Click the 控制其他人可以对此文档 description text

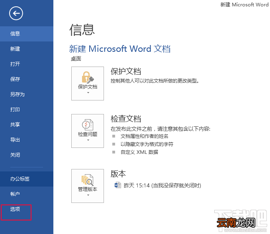pyautogui.click(x=155, y=81)
